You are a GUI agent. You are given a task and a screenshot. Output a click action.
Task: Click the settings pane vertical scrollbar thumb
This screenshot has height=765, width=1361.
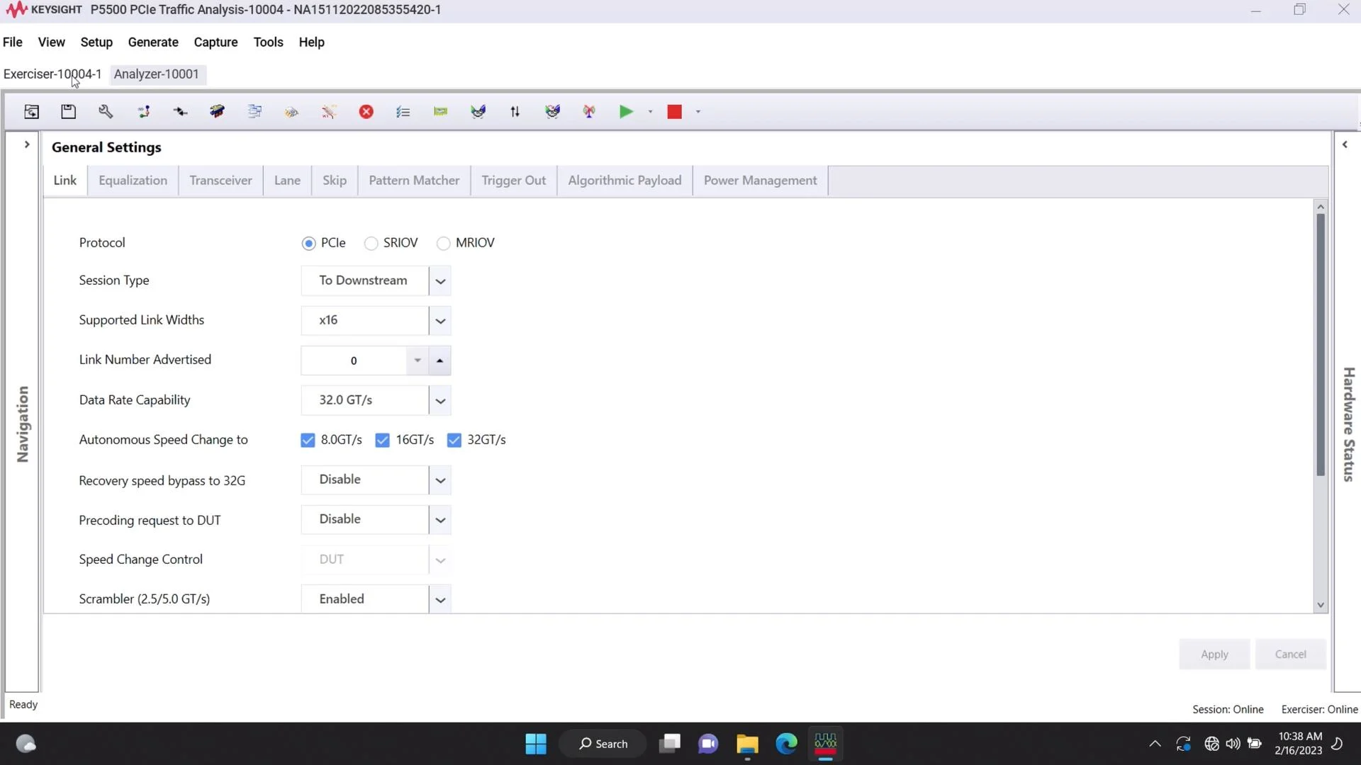coord(1321,344)
